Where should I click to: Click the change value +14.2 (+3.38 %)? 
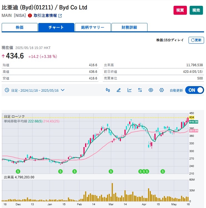pyautogui.click(x=43, y=57)
